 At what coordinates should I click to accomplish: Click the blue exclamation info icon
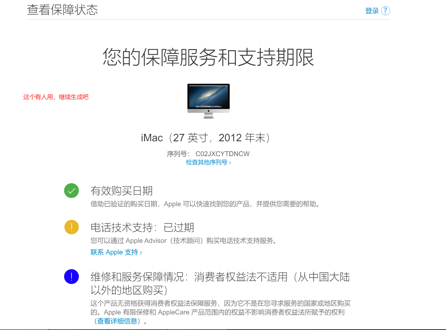point(71,277)
